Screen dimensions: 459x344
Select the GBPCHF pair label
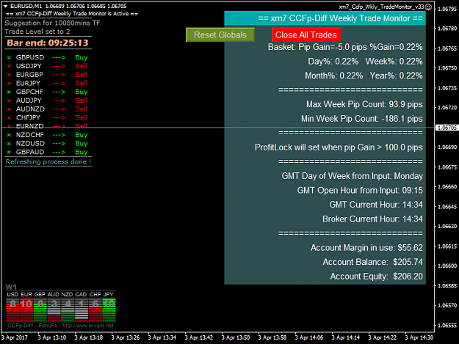coord(29,92)
